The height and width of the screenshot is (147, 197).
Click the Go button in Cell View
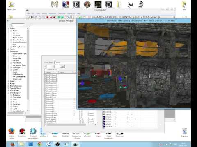point(62,67)
